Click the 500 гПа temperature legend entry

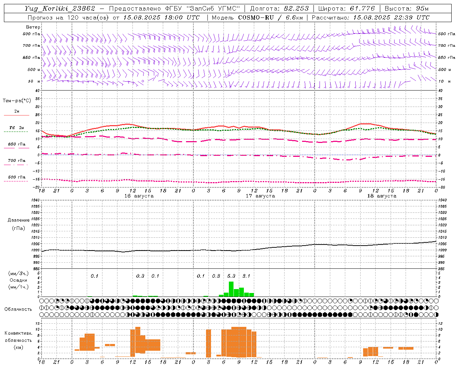tap(16, 177)
